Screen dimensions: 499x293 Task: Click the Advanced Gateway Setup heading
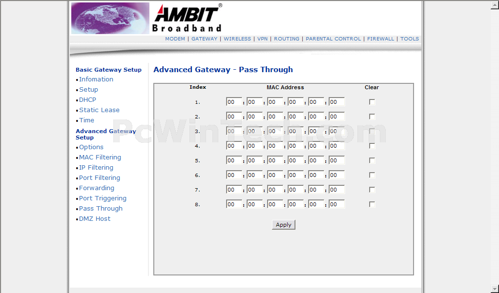click(105, 134)
